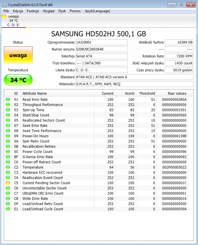
Task: Click the status icon for Spin-Up Time
Action: coord(8,110)
